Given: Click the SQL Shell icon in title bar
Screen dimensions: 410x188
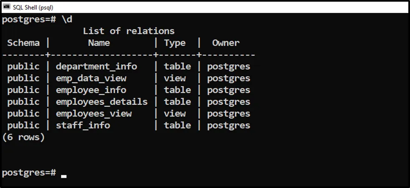Looking at the screenshot, I should coord(6,7).
